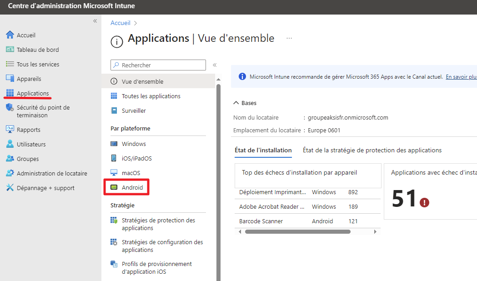
Task: Click the 892 failure count cell
Action: point(353,192)
